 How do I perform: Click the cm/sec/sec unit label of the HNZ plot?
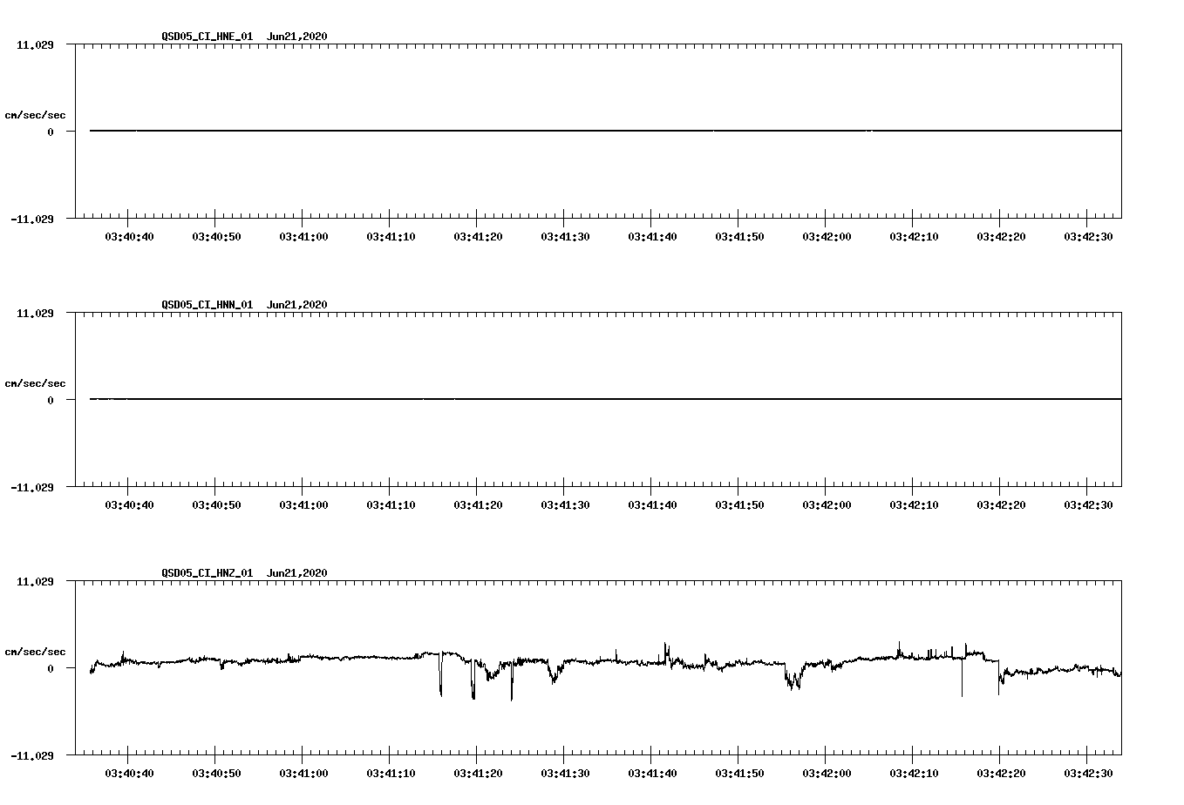tap(36, 652)
